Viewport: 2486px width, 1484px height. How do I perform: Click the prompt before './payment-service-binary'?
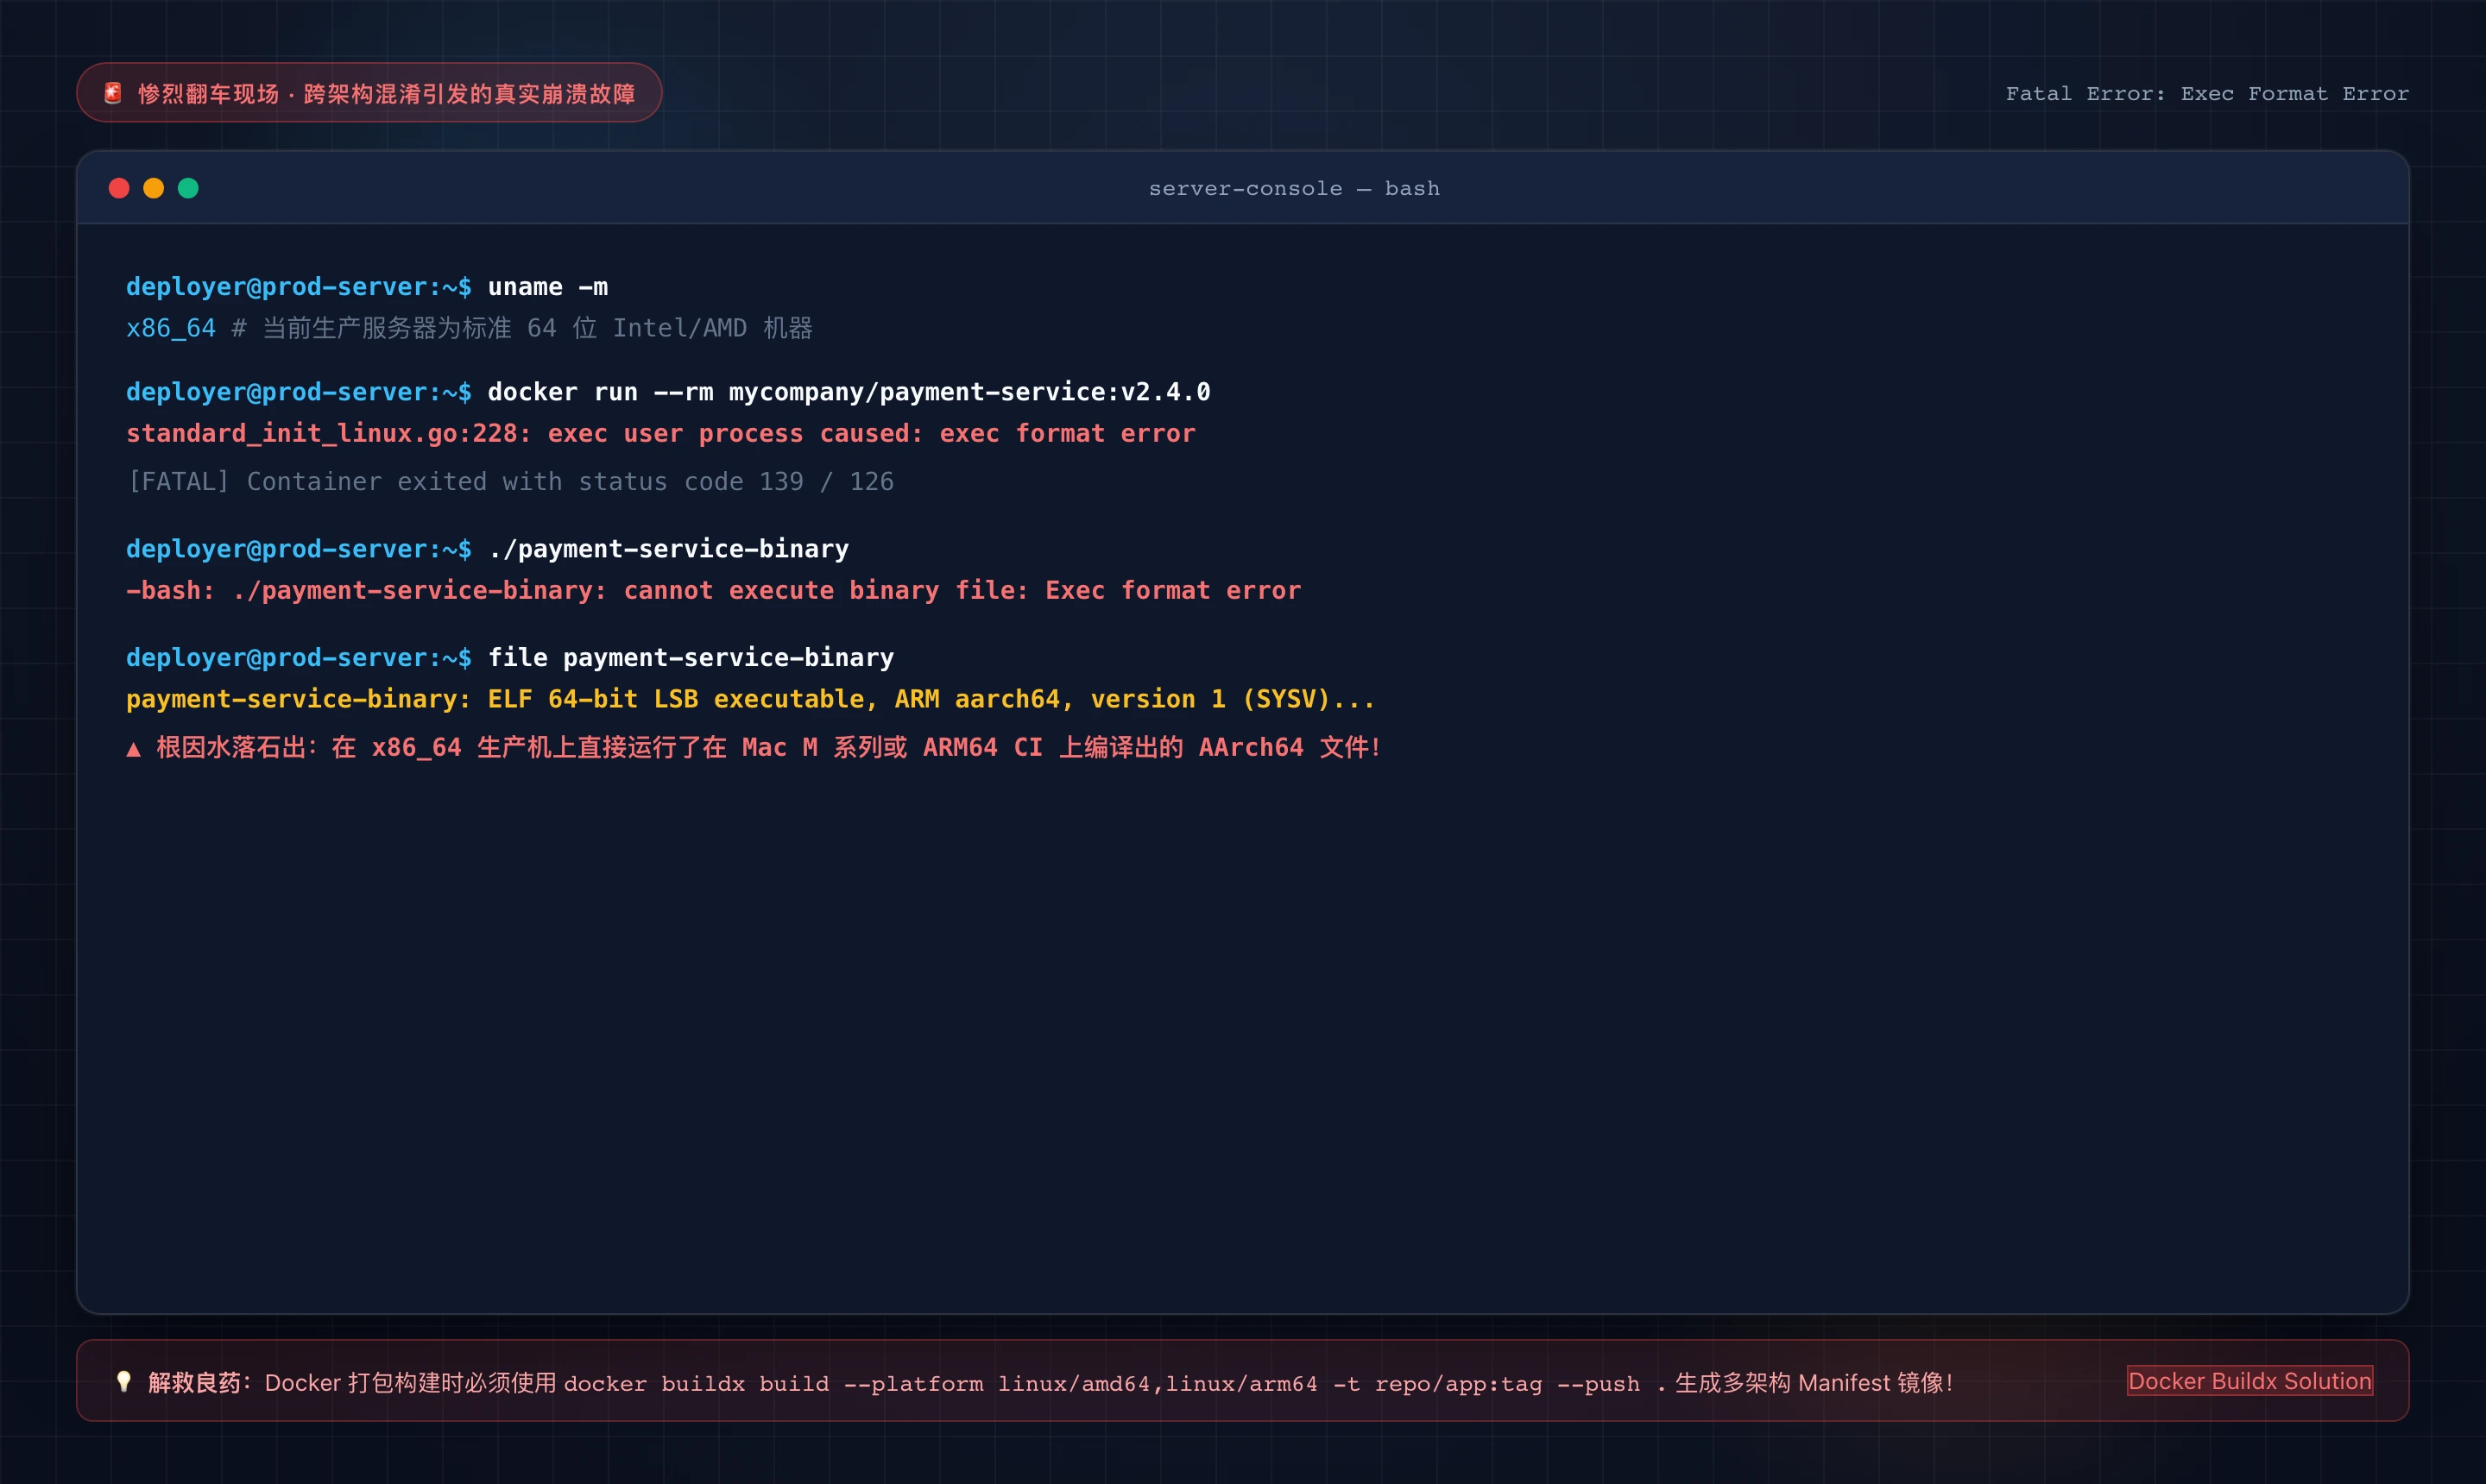[x=300, y=549]
